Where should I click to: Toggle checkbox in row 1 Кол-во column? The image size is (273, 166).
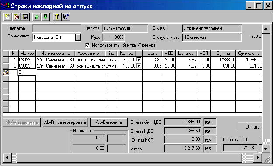[x=139, y=60]
